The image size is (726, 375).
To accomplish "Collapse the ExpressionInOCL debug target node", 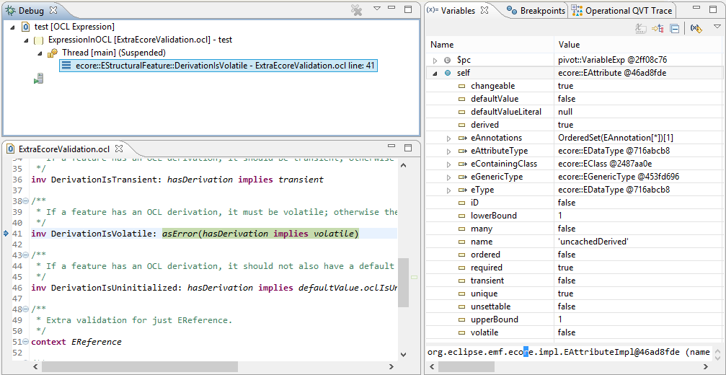I will 27,40.
